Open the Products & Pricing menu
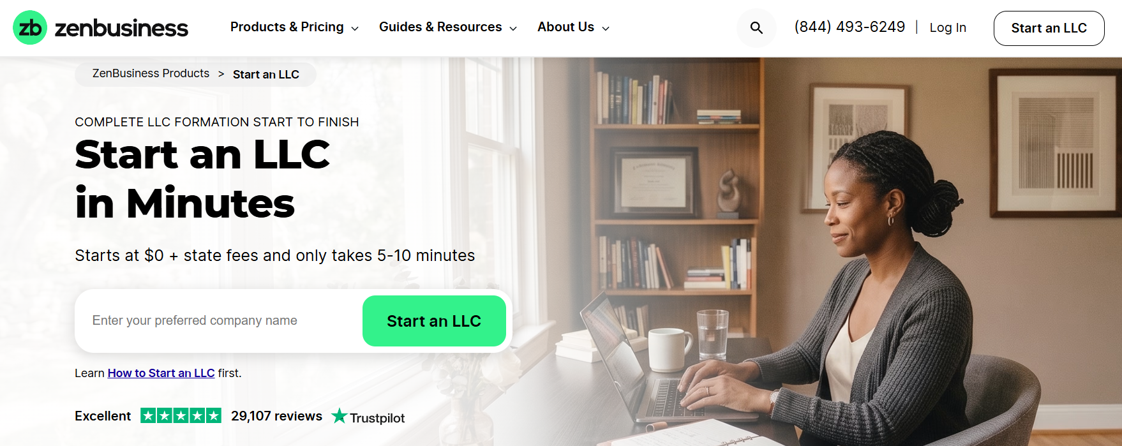 click(x=294, y=27)
